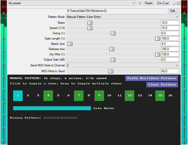Viewport: 188px width, 145px height.
Task: Click the E-TranceGate700 (Windows-G) title
Action: pyautogui.click(x=87, y=11)
